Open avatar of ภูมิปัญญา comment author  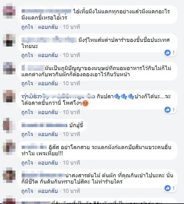click(x=9, y=68)
